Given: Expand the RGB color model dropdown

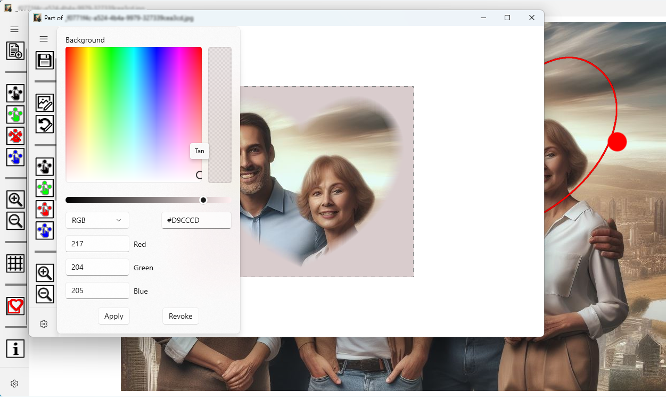Looking at the screenshot, I should [97, 220].
